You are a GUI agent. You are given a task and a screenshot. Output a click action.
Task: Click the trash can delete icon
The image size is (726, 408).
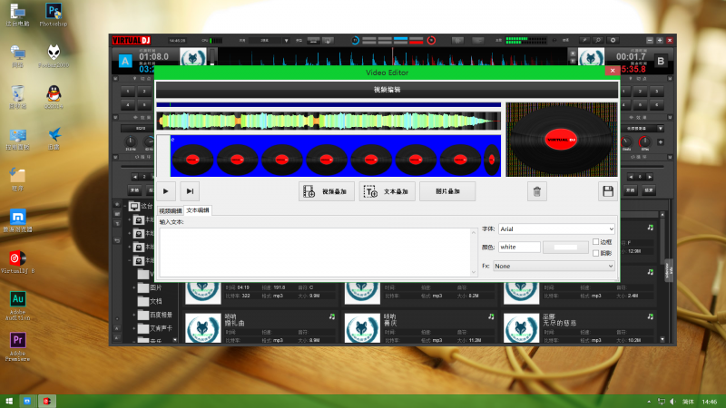(537, 191)
